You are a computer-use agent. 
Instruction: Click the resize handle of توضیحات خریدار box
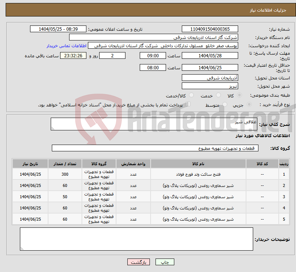22,248
